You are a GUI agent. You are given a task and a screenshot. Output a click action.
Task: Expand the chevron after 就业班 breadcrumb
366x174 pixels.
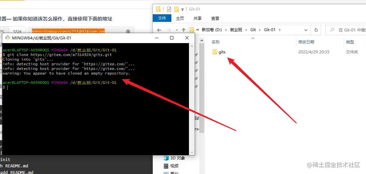coord(246,30)
